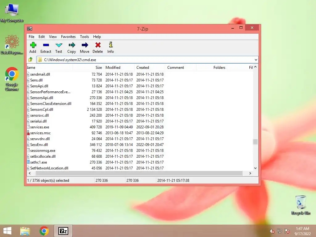Open the Edit menu
The image size is (316, 237).
coord(42,37)
